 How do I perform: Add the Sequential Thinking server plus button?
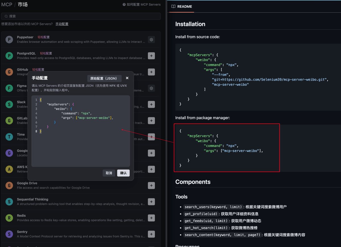pos(151,202)
